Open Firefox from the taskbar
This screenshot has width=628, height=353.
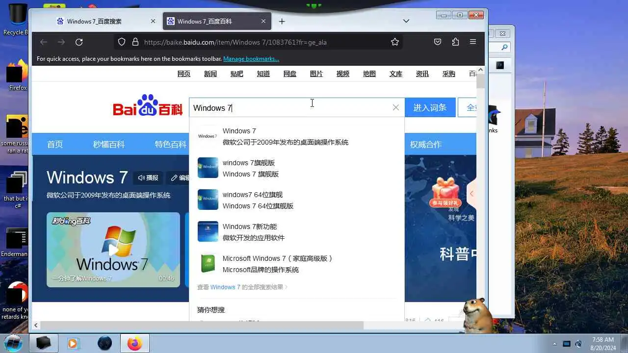pos(134,343)
